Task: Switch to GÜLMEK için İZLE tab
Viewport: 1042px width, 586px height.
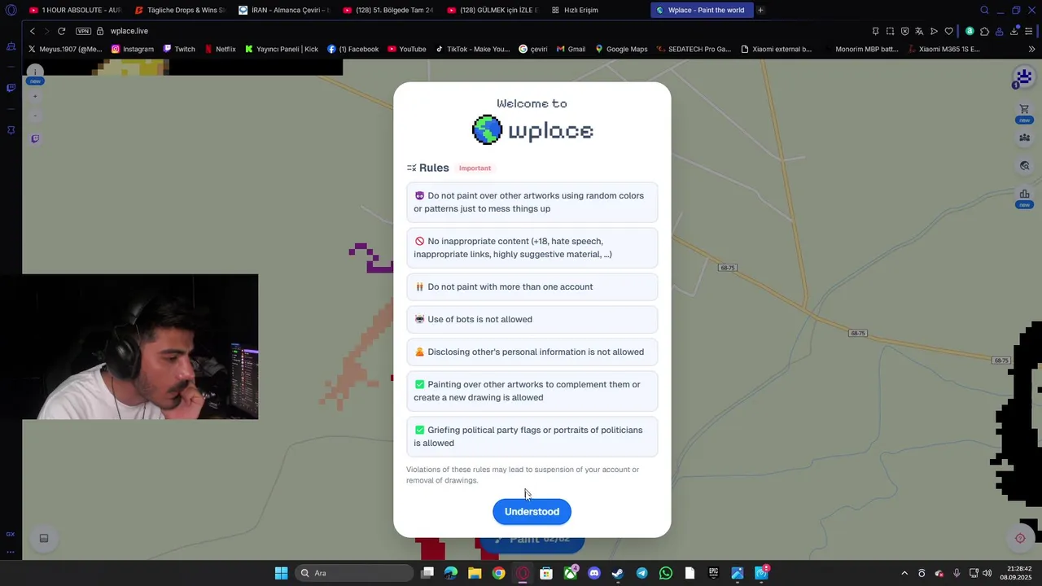Action: point(493,10)
